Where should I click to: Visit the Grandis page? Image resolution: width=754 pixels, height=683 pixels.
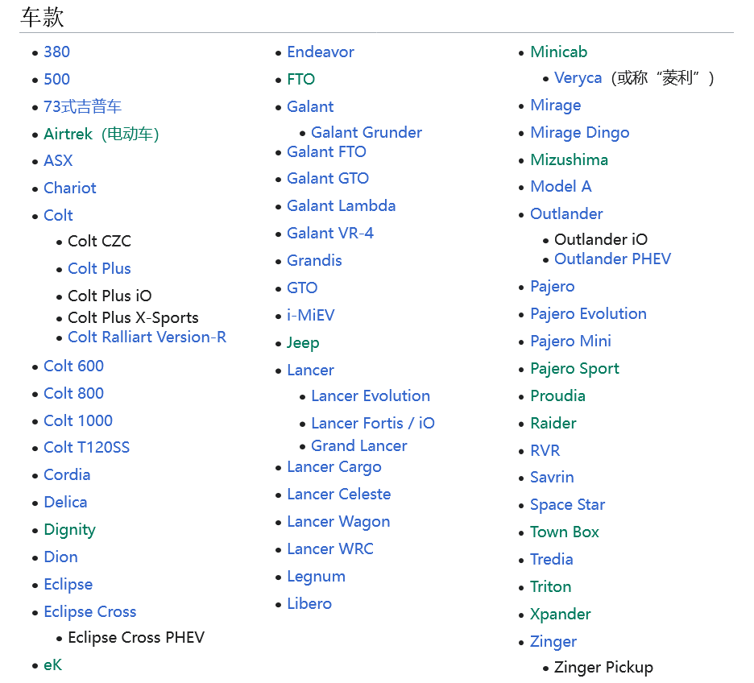314,260
